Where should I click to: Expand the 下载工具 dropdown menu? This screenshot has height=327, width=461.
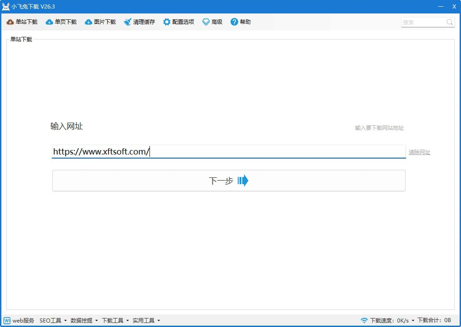click(115, 320)
